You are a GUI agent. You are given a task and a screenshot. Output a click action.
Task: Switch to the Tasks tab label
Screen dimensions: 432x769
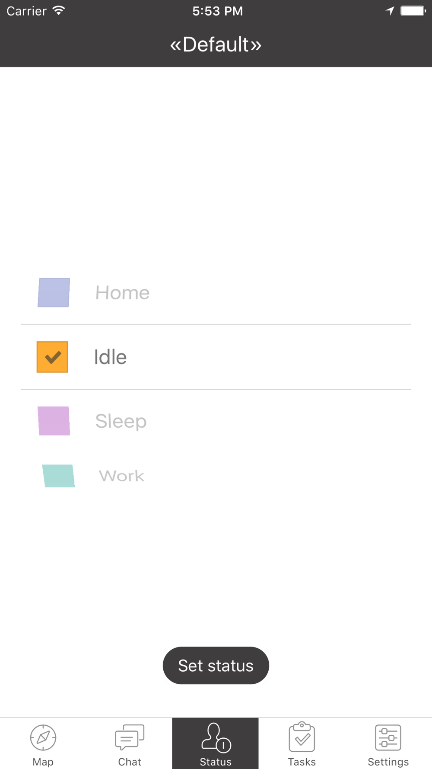302,762
